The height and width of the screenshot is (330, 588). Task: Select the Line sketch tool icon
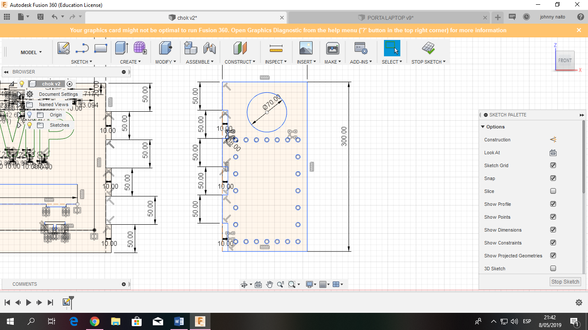point(82,48)
